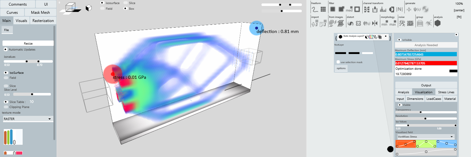Image resolution: width=471 pixels, height=157 pixels.
Task: Select the swirl distort tool
Action: (351, 23)
